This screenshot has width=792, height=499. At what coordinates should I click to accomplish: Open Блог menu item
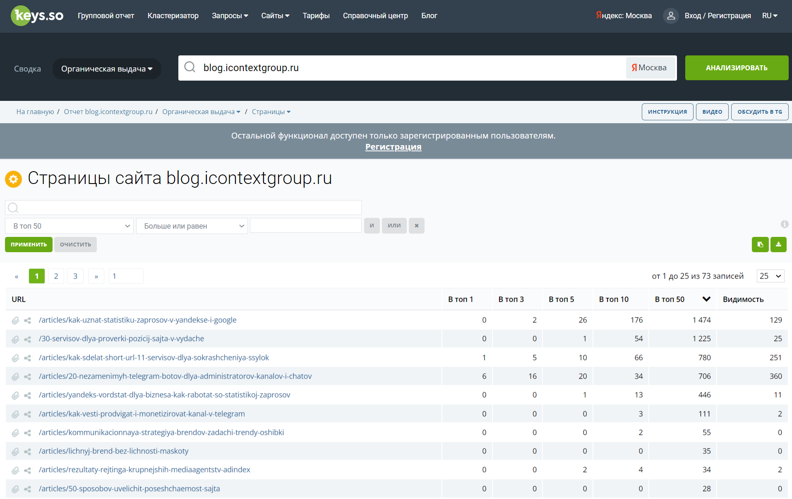pyautogui.click(x=429, y=16)
